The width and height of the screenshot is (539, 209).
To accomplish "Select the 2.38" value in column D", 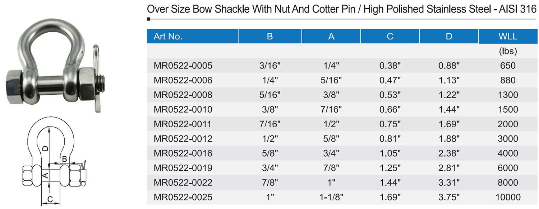I will (449, 153).
